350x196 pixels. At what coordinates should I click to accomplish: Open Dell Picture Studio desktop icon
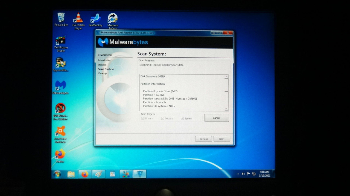click(x=61, y=44)
